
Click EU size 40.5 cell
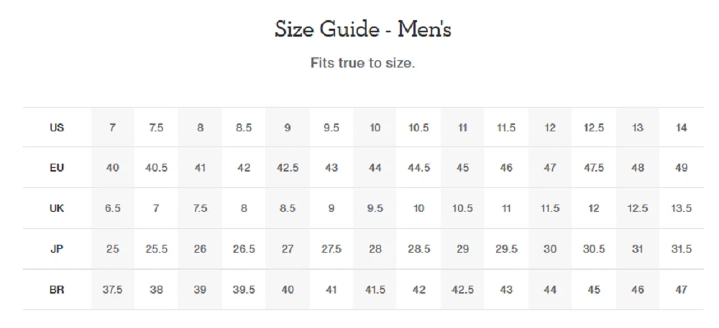pos(156,168)
